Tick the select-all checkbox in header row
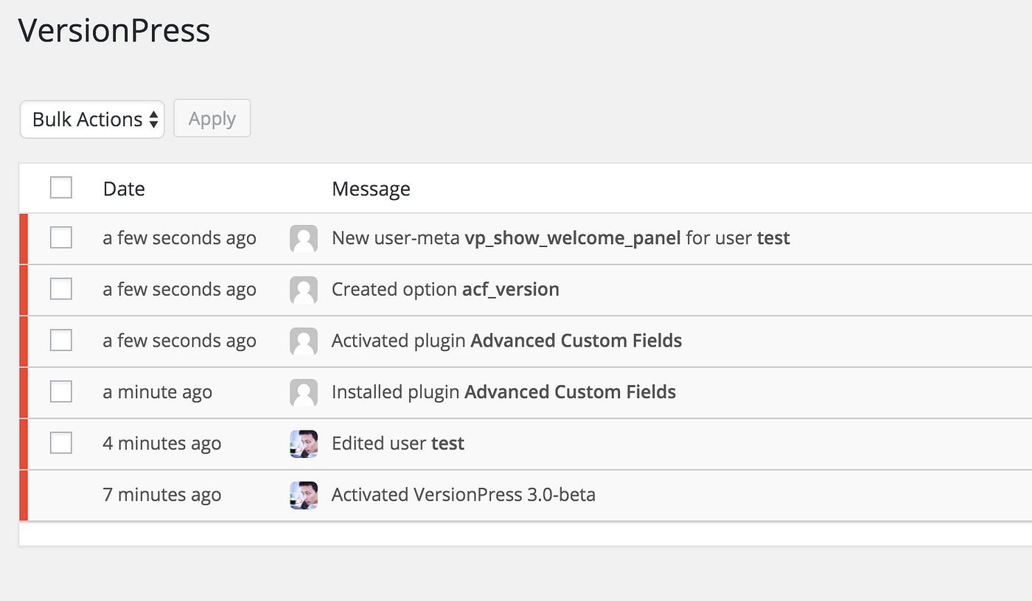 tap(61, 187)
